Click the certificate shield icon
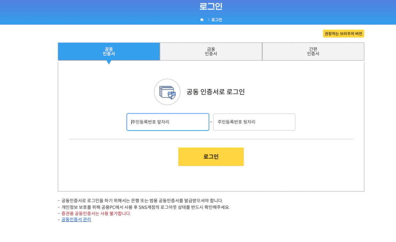The image size is (396, 242). click(x=167, y=92)
